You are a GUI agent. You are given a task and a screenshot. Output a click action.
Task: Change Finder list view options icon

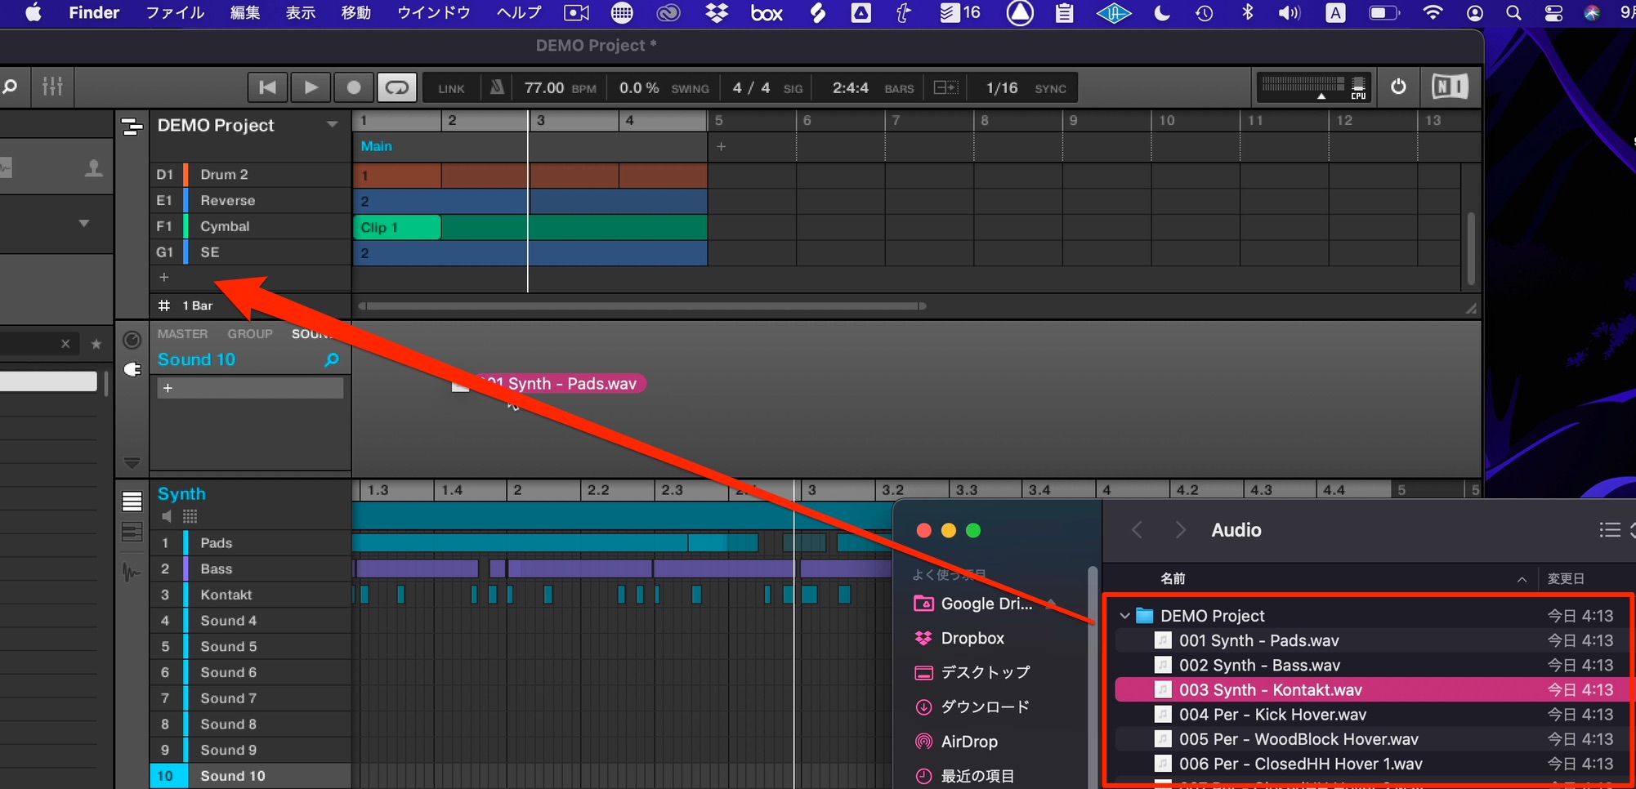point(1610,531)
